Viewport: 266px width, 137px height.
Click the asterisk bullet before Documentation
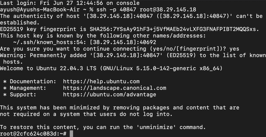tap(5, 82)
